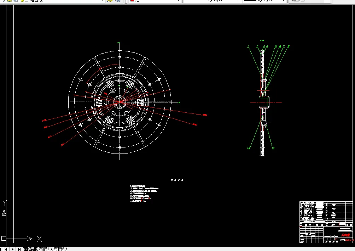
Task: Select the part balloon number 10
Action: tap(249, 148)
